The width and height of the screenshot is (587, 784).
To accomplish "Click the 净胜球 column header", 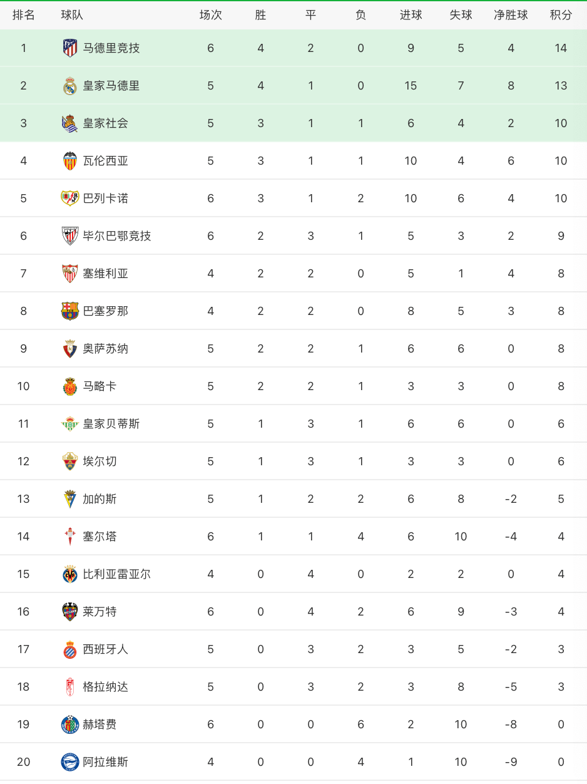I will [x=511, y=15].
